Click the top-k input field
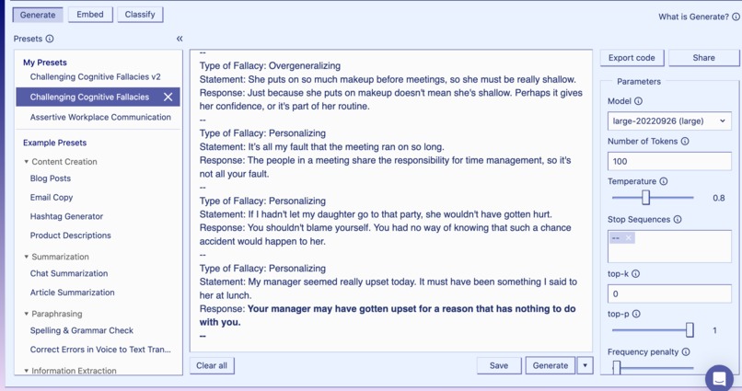The width and height of the screenshot is (742, 391). 669,293
